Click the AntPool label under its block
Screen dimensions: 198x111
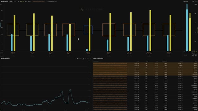pos(32,54)
